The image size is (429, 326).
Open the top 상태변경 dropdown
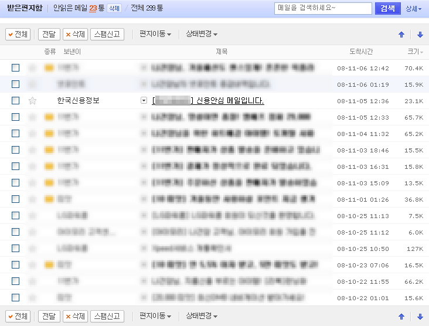[202, 34]
